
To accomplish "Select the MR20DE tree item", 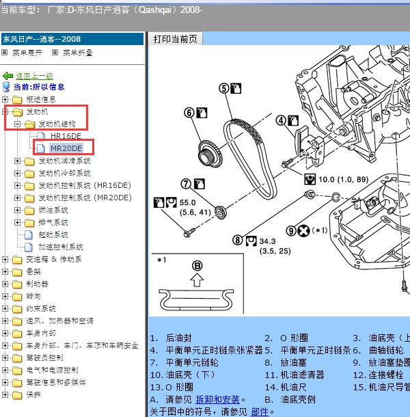I will tap(66, 148).
